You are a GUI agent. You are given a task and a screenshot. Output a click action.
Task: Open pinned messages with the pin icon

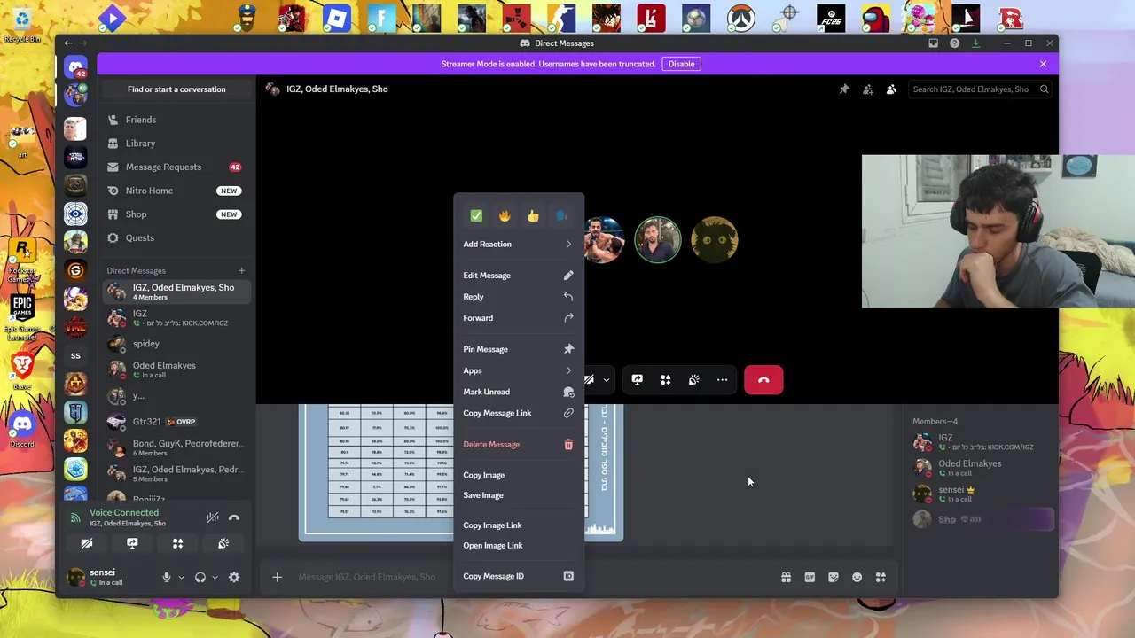pos(844,89)
